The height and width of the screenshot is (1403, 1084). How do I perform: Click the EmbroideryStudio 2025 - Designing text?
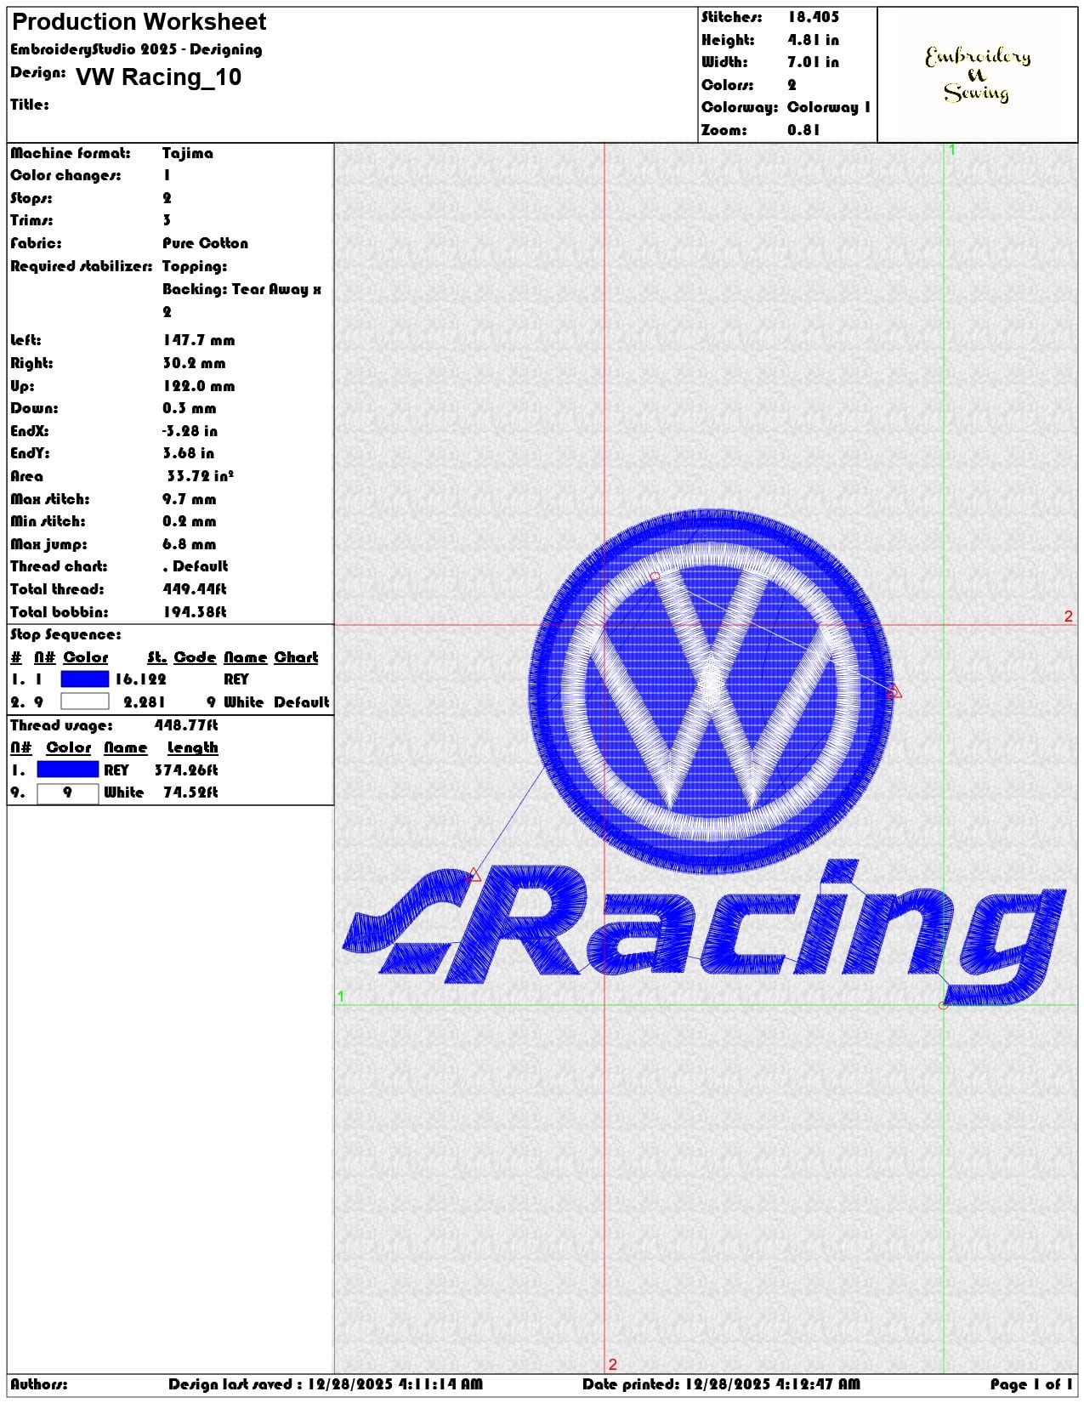click(x=136, y=49)
